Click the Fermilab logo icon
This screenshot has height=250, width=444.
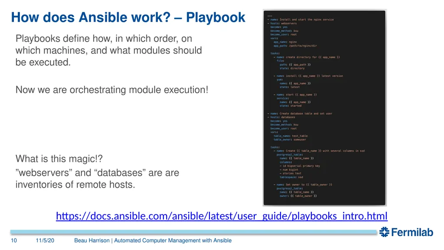384,232
